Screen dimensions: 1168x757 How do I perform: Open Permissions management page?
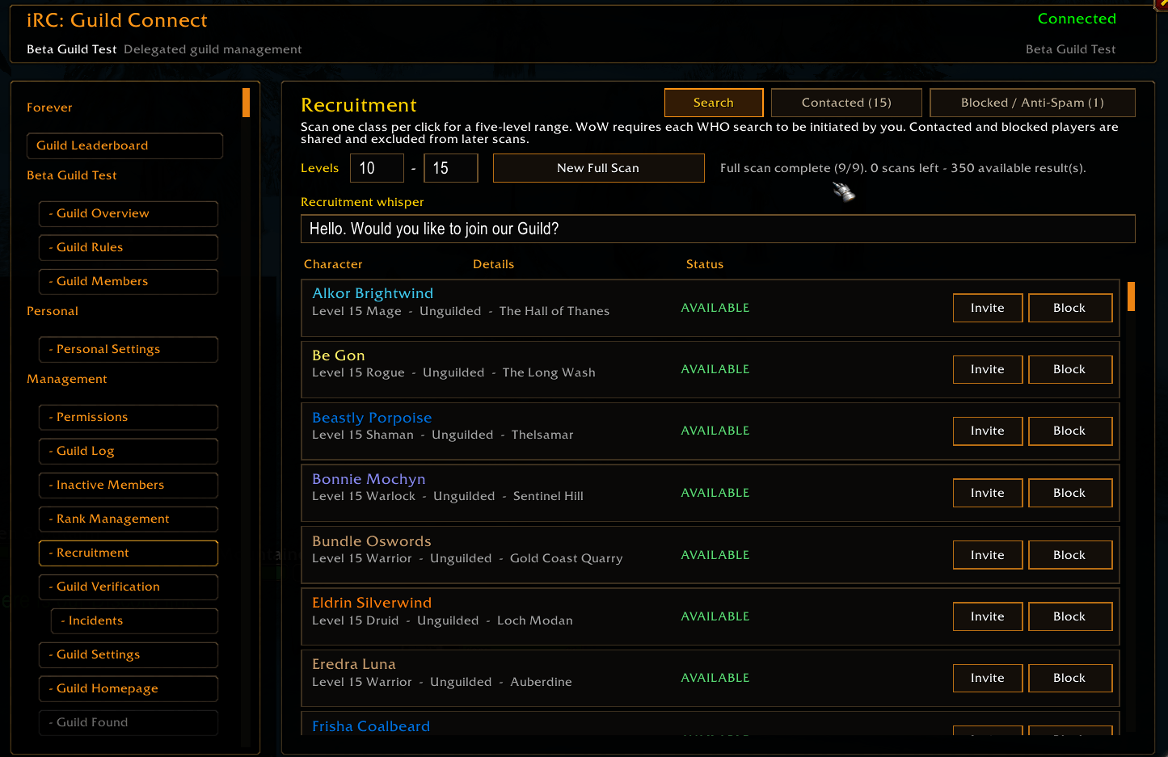(129, 417)
